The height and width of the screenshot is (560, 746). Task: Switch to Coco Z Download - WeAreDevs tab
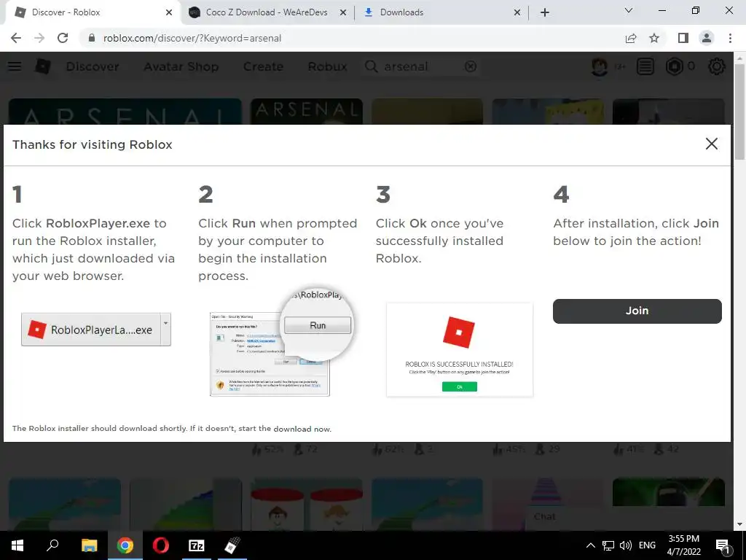tap(267, 12)
